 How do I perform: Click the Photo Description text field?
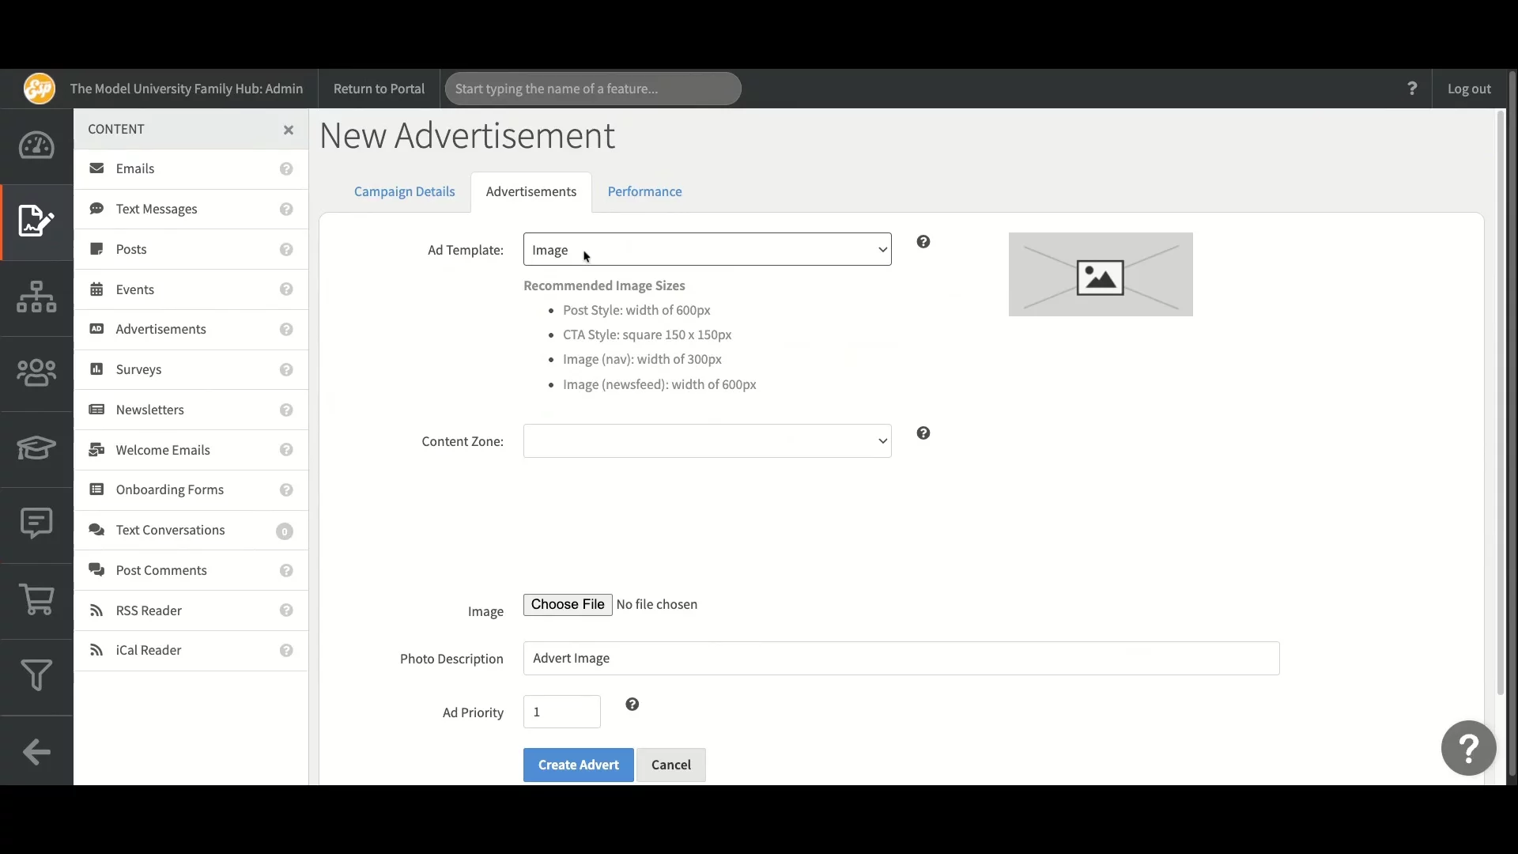tap(901, 659)
